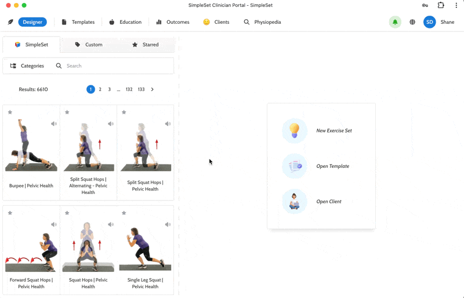Click New Exercise Set lightbulb icon
This screenshot has width=464, height=298.
[x=295, y=131]
